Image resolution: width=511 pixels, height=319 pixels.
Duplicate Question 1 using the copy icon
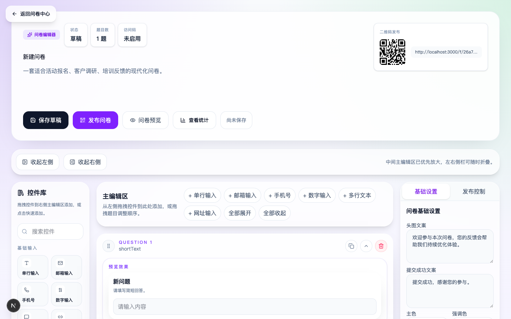(x=351, y=246)
